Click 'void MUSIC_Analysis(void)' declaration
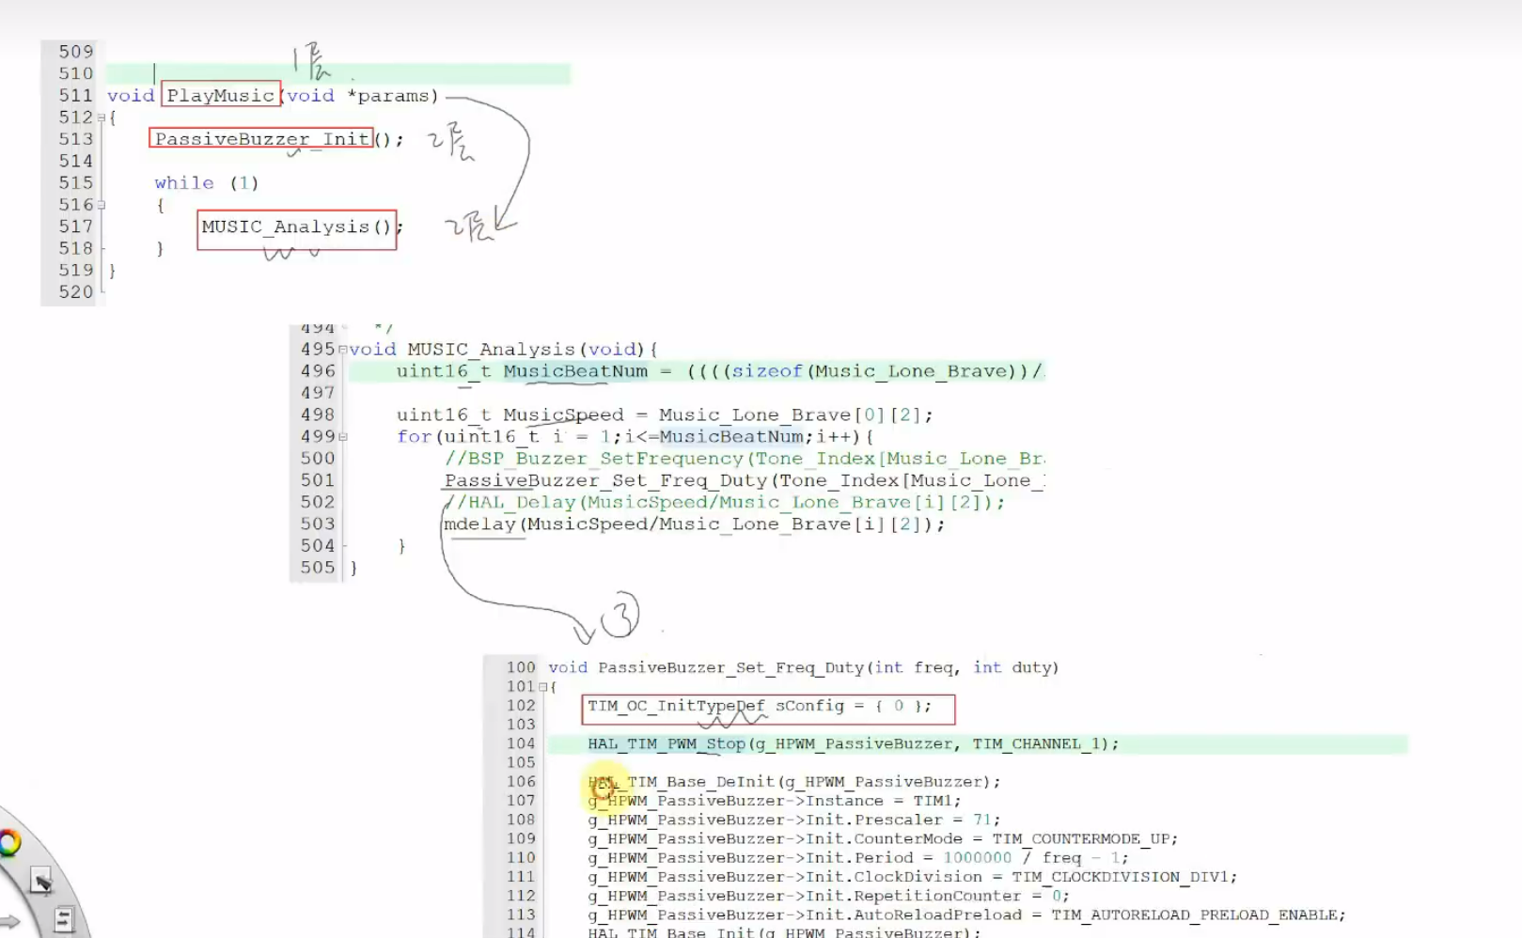 tap(497, 350)
